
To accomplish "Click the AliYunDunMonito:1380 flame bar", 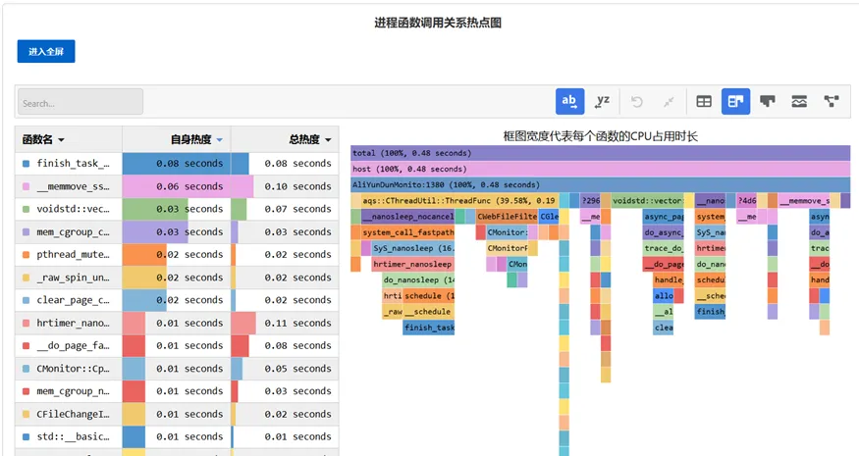I will 601,185.
